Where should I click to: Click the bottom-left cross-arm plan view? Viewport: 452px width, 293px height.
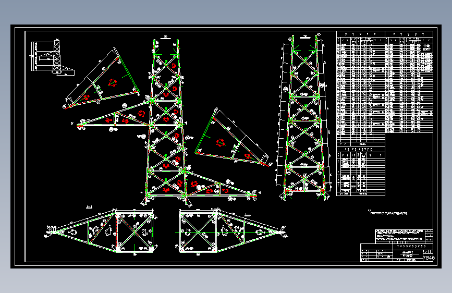tap(101, 231)
